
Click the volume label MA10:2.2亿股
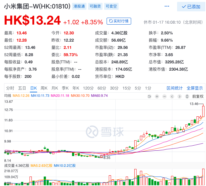(x=65, y=166)
